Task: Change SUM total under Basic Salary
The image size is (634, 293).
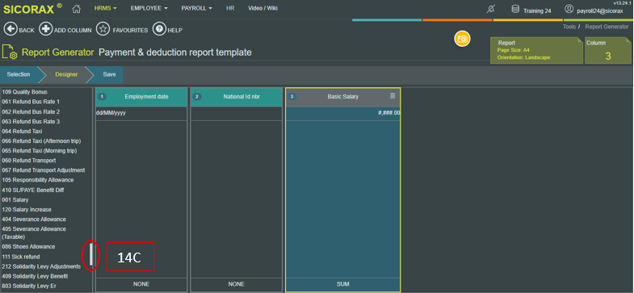Action: [x=343, y=284]
